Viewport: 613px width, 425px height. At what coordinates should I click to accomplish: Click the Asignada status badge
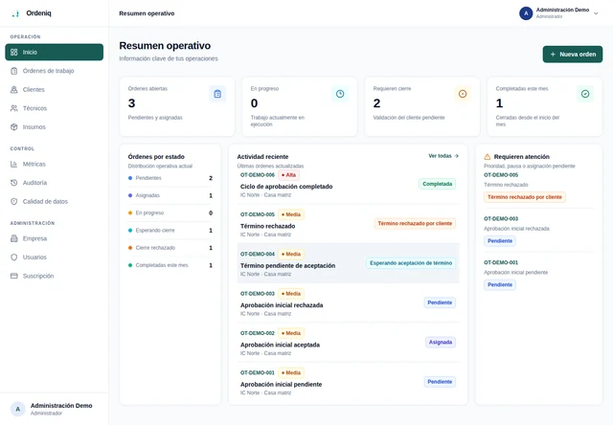point(441,342)
